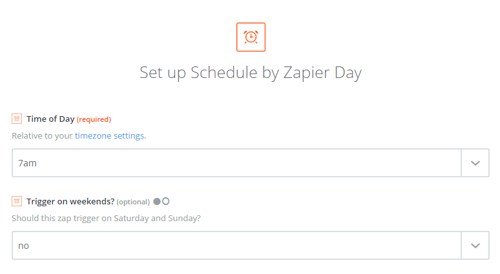Select the hollow circle toggle option
This screenshot has width=500, height=274.
(166, 201)
